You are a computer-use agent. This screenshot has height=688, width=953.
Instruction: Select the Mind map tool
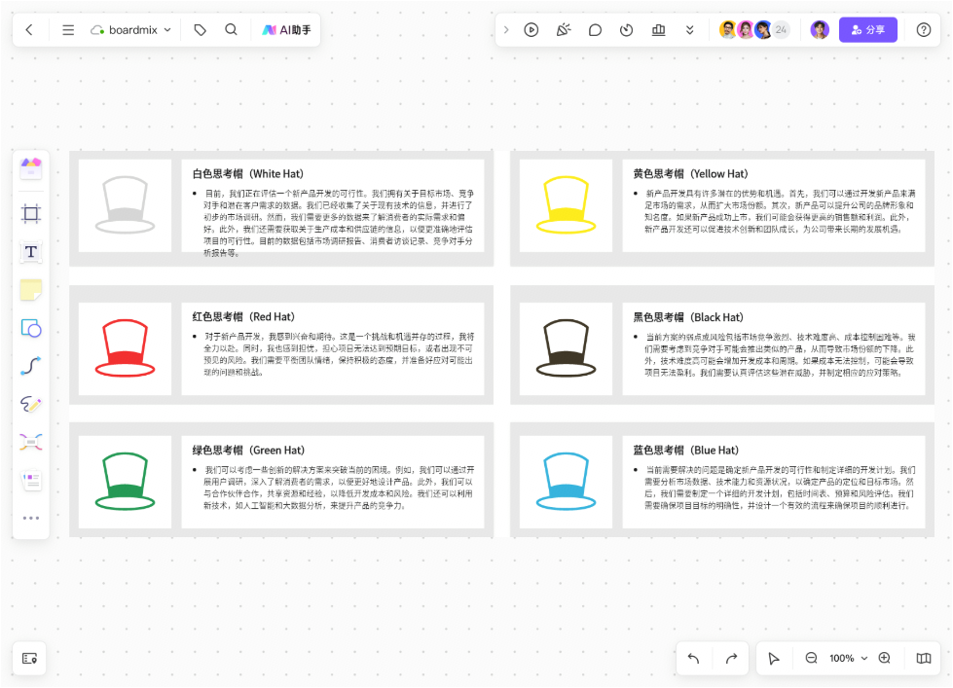pos(31,442)
